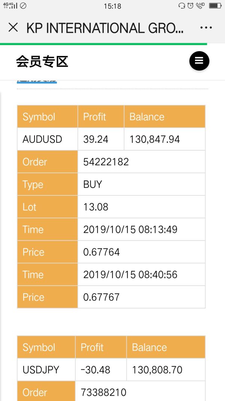Tap the HD call status icon
Screen dimensions: 225x401
[x=200, y=5]
